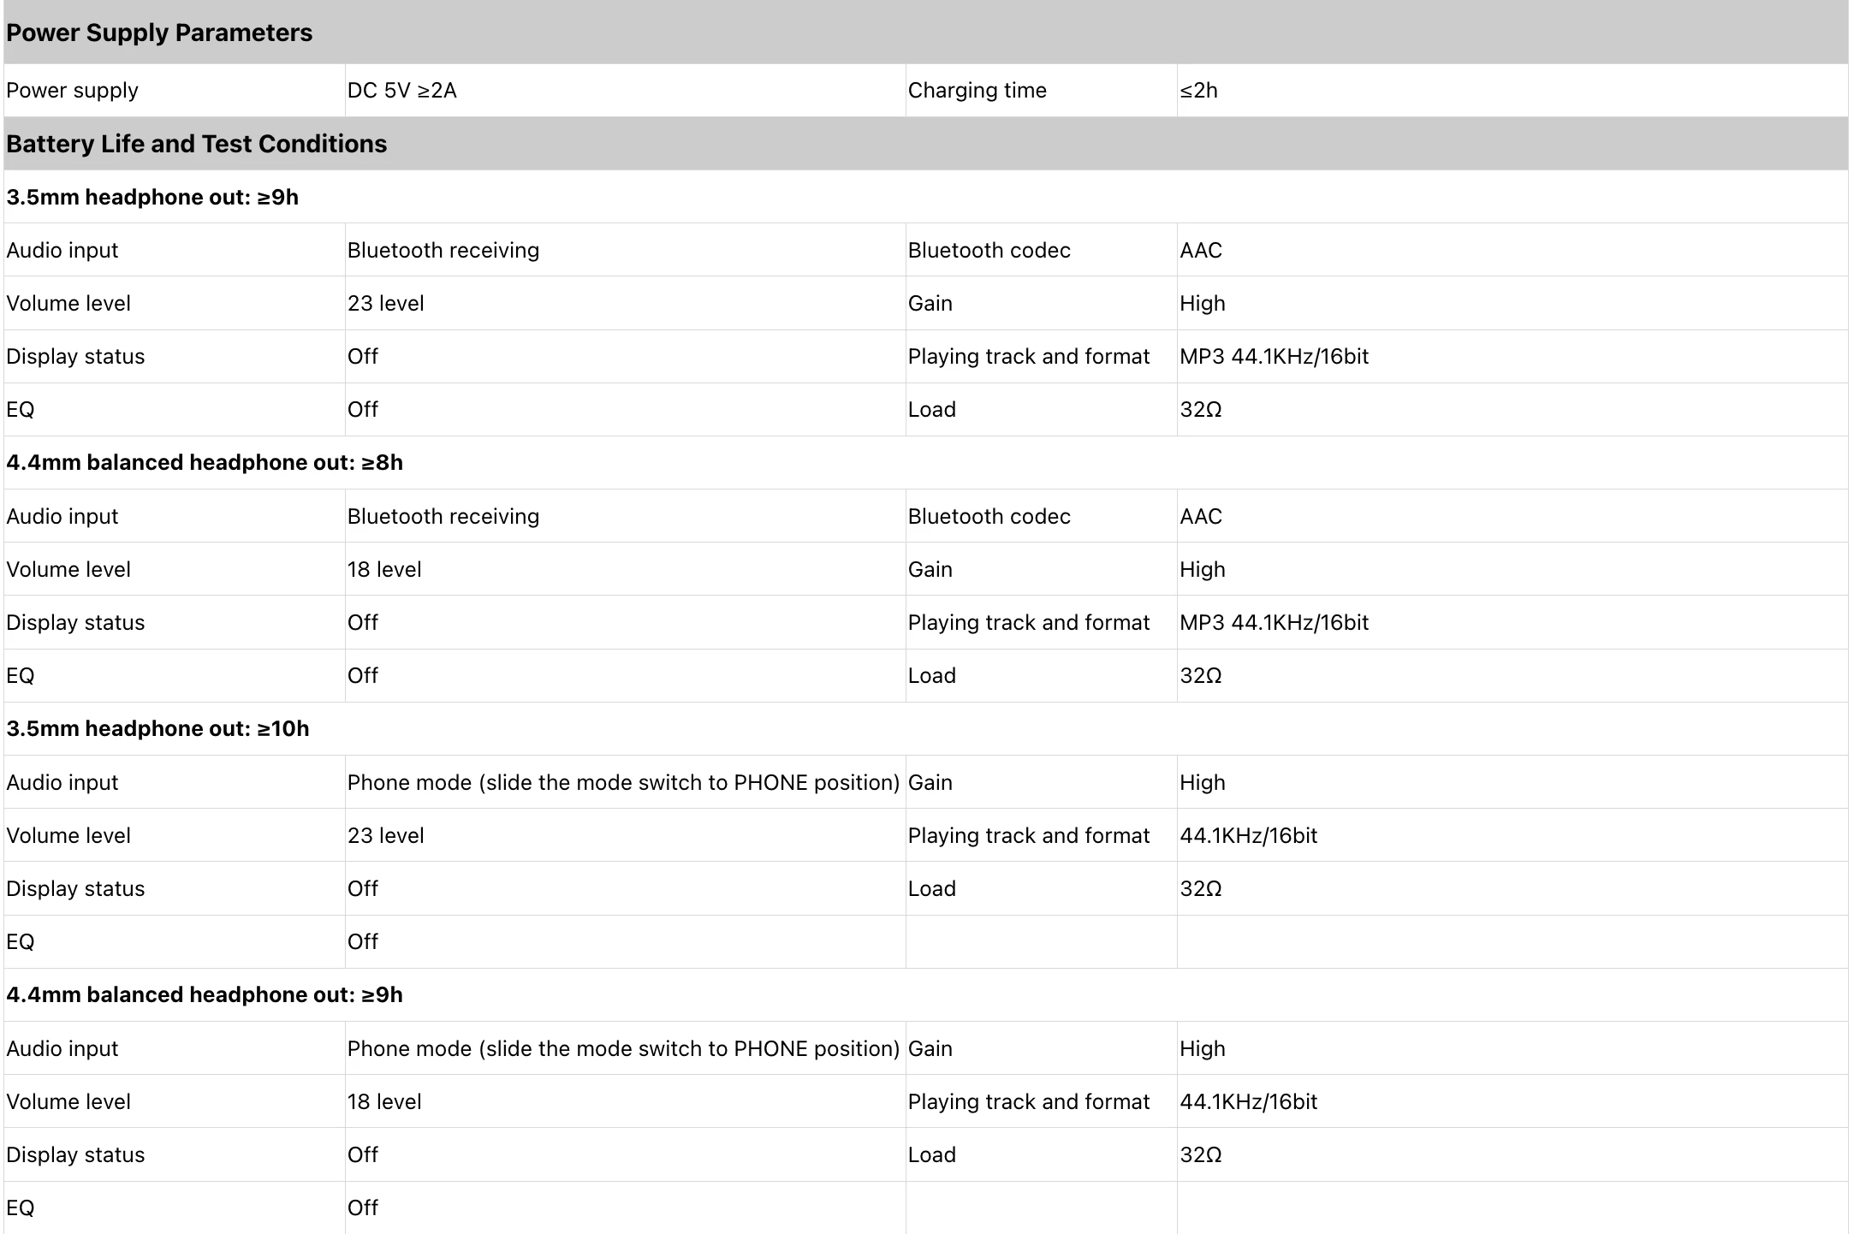This screenshot has width=1854, height=1234.
Task: Select the DC 5V ≥2A cell
Action: [625, 91]
